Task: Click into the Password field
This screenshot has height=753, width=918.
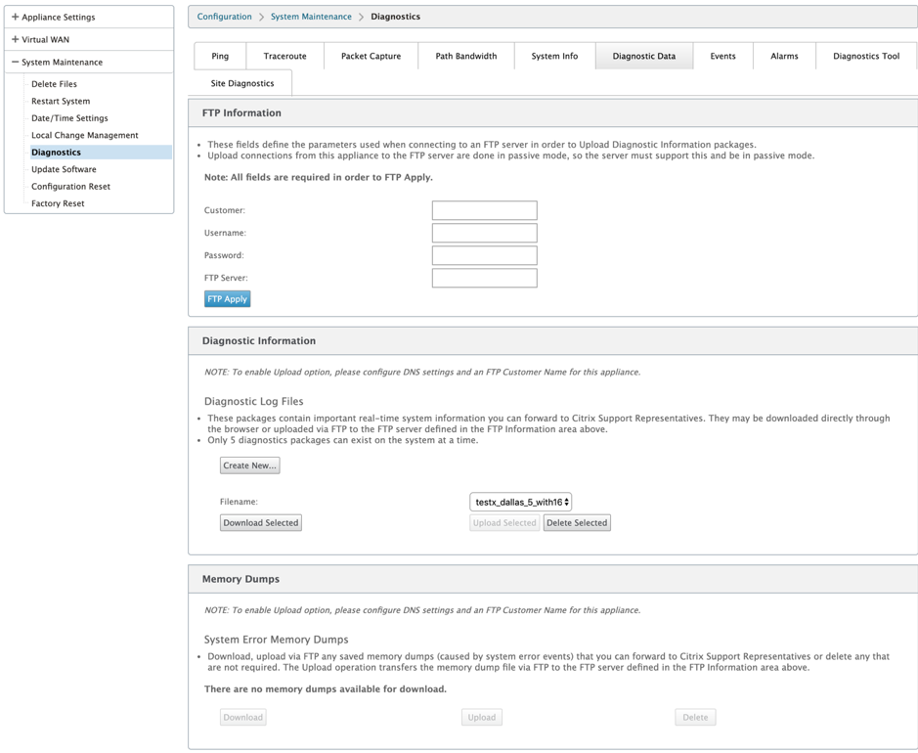Action: [484, 255]
